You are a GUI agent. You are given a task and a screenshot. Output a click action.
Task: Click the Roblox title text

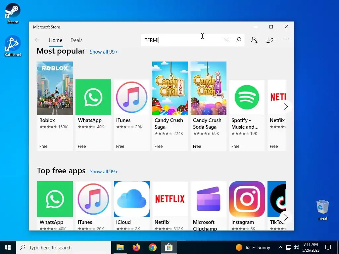pyautogui.click(x=47, y=120)
